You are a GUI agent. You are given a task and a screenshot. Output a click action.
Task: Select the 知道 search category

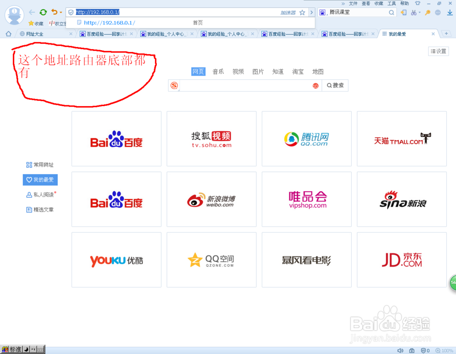[278, 72]
